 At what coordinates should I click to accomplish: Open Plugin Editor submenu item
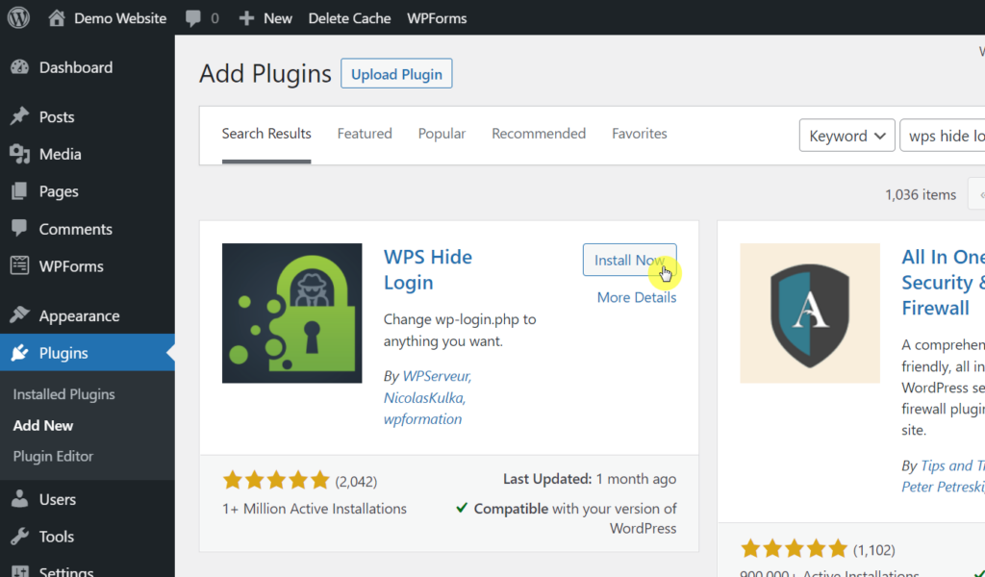click(54, 457)
